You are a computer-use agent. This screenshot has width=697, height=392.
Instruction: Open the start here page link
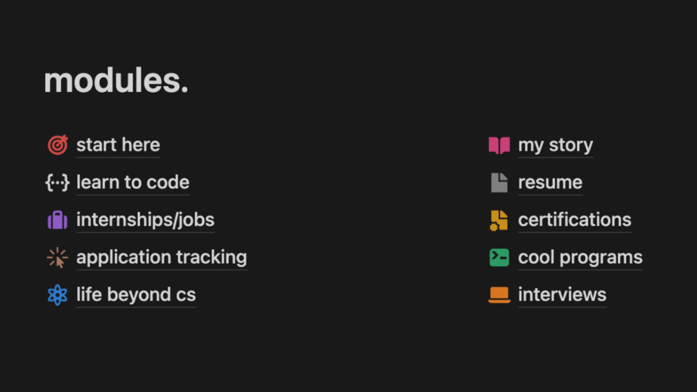[x=118, y=145]
